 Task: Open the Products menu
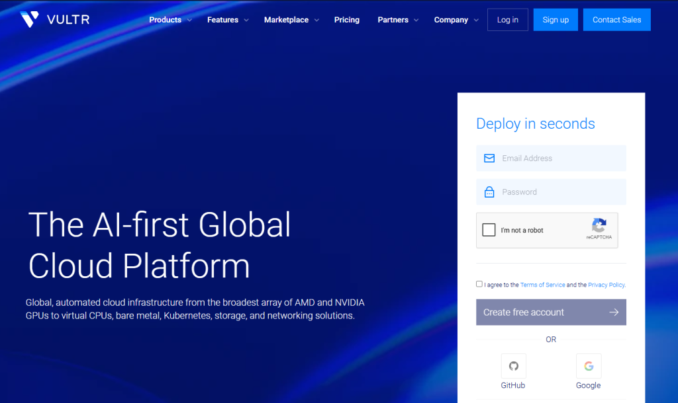tap(165, 20)
